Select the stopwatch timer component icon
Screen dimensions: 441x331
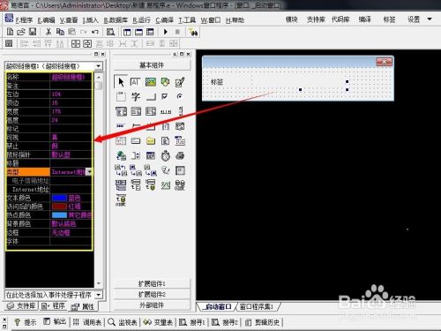(x=166, y=155)
